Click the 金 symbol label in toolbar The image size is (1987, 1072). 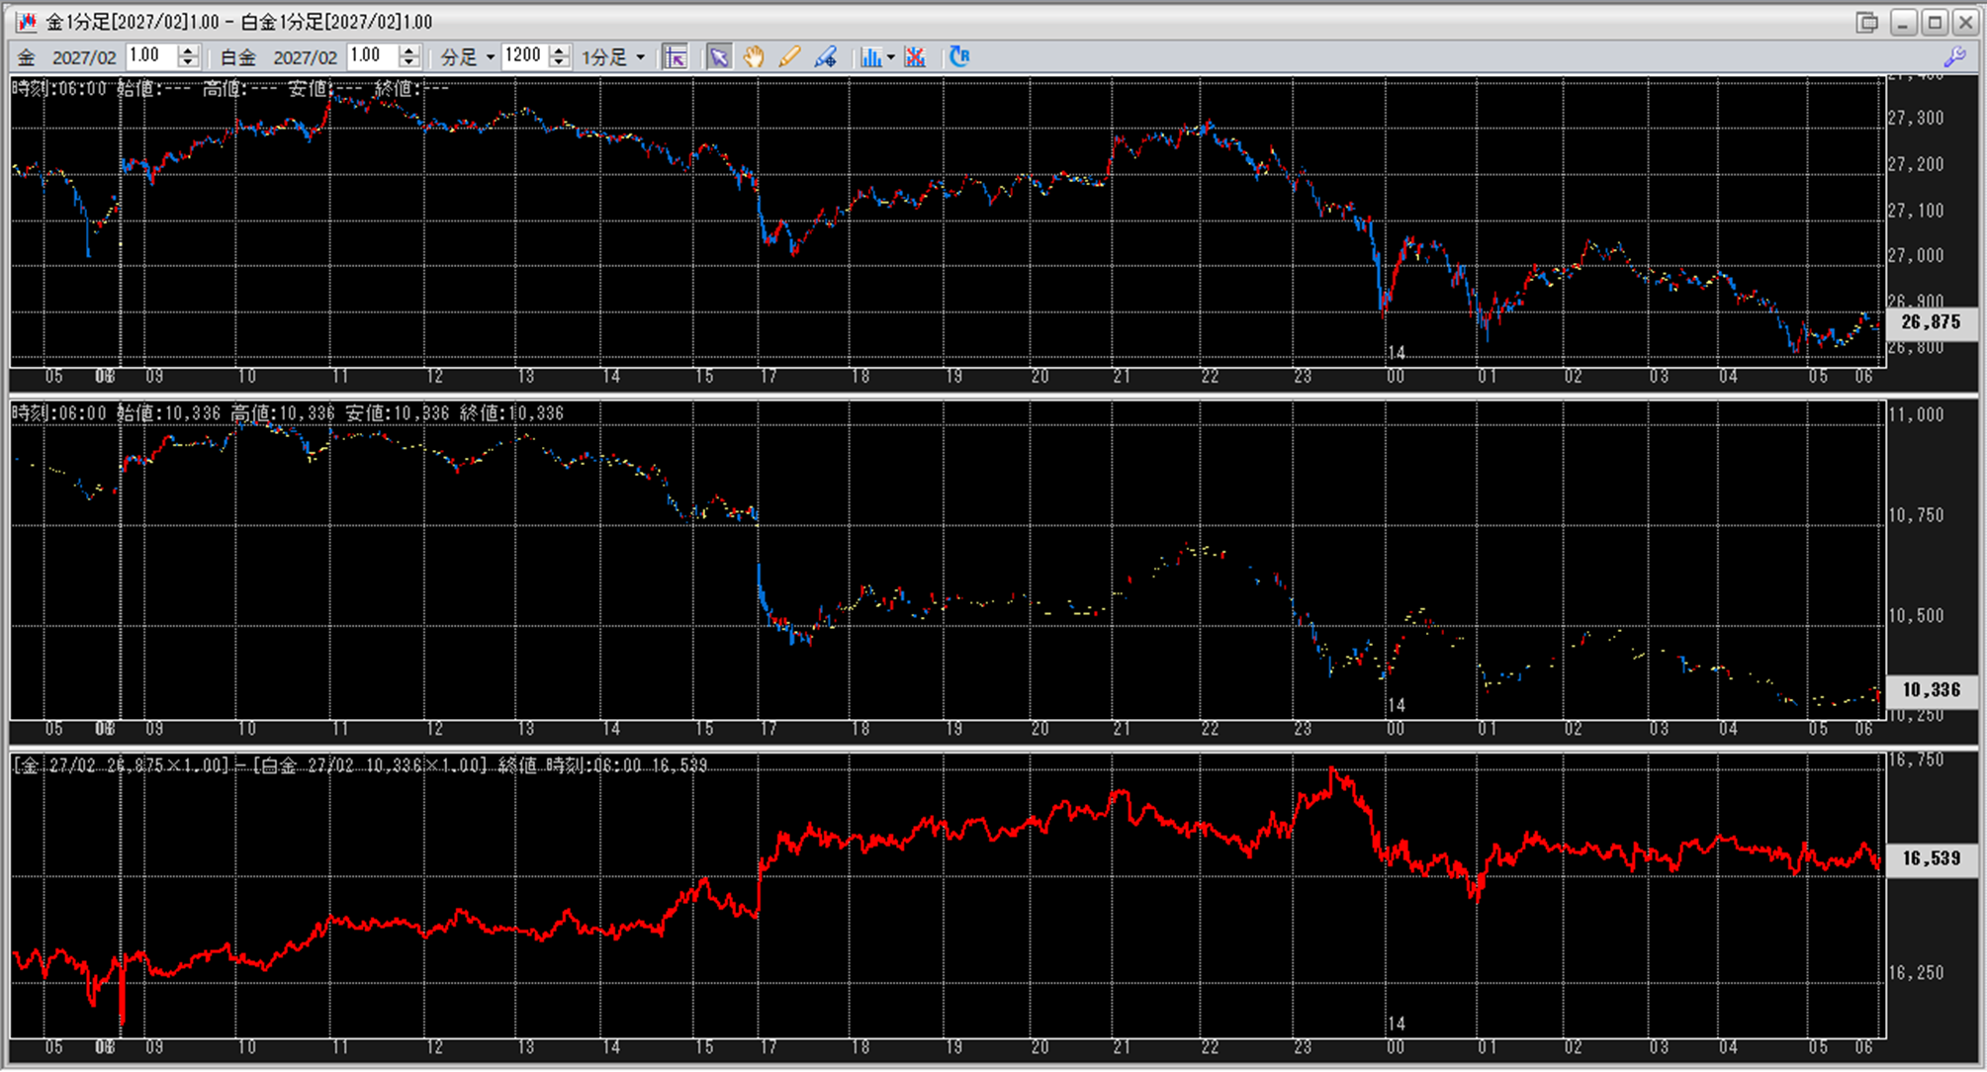tap(27, 57)
